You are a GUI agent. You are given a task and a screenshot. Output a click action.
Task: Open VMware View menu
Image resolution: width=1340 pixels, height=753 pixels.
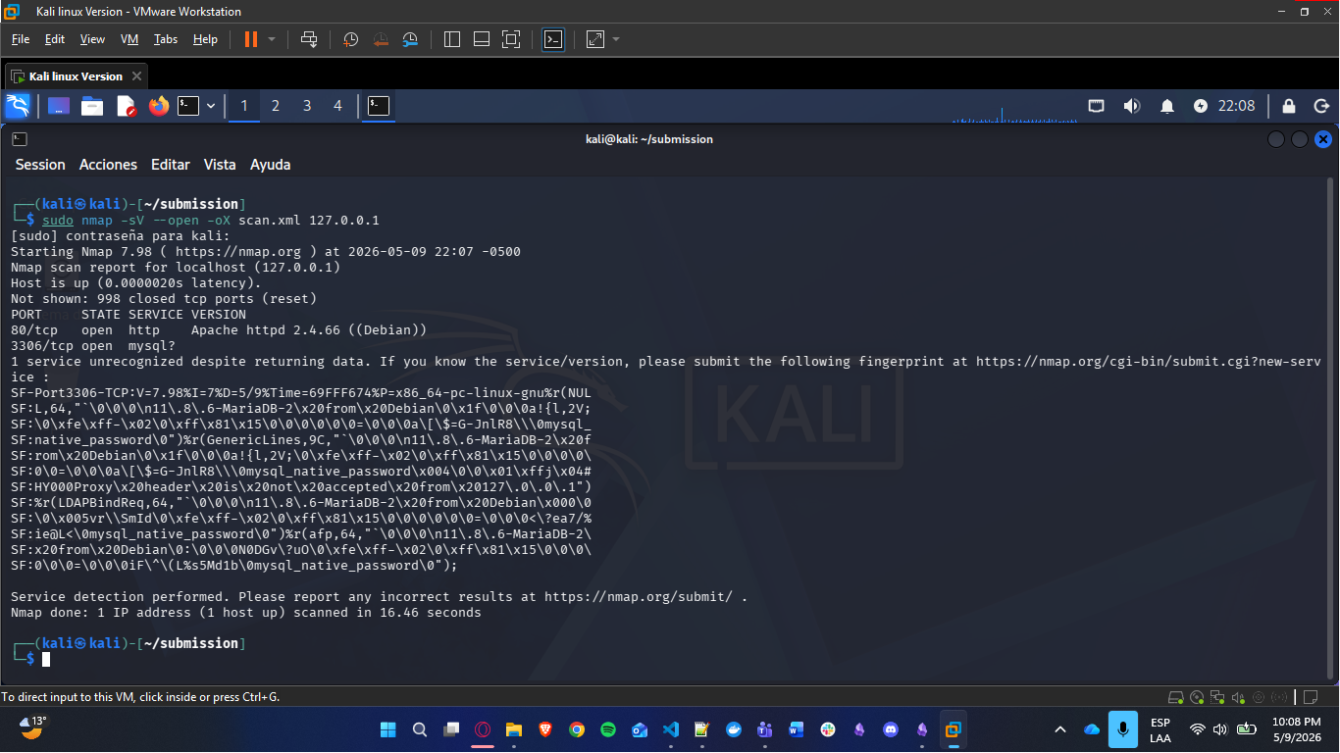(x=92, y=39)
